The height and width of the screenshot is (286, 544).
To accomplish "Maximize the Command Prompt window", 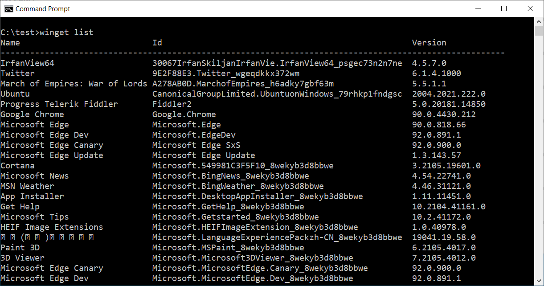I will coord(504,8).
